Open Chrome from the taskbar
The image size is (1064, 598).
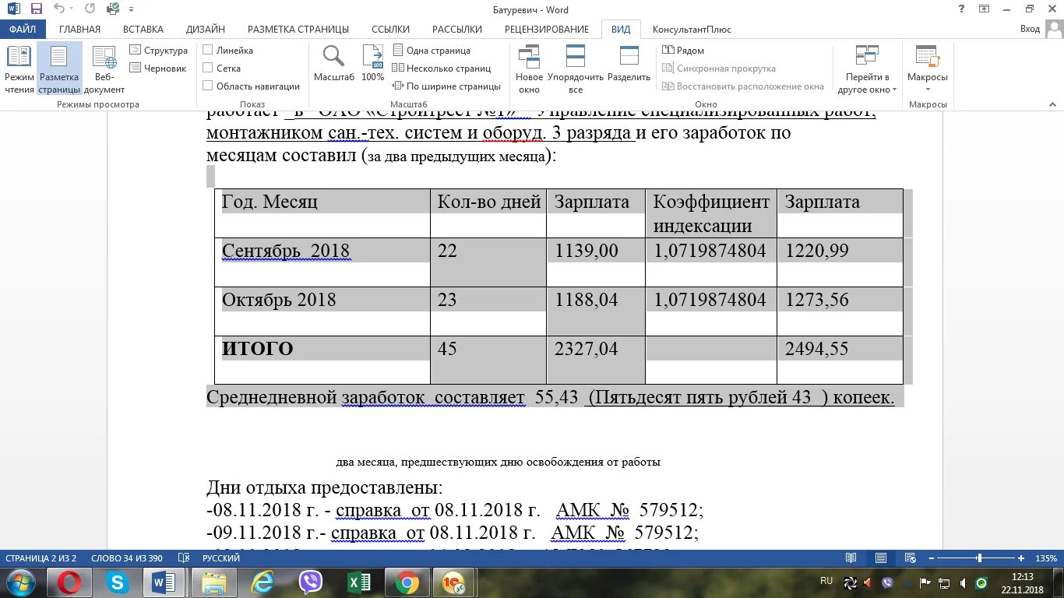point(407,582)
